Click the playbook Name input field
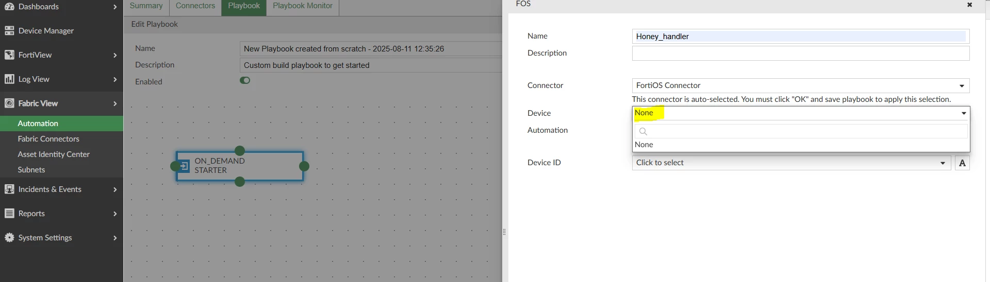This screenshot has height=282, width=990. point(371,49)
